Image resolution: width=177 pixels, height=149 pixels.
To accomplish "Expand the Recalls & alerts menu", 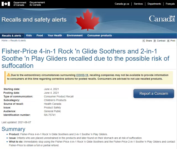I will pyautogui.click(x=12, y=36).
